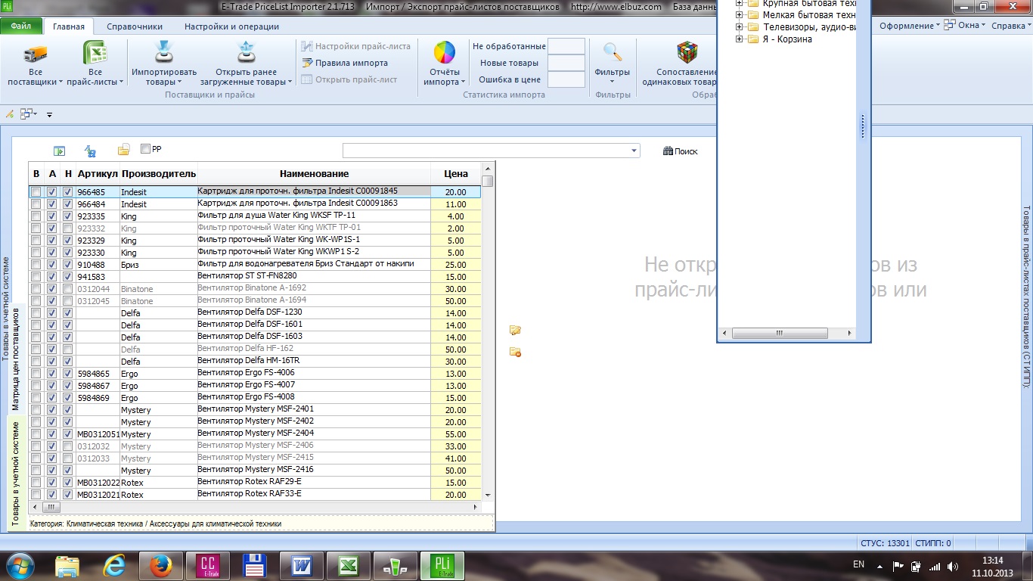Click the table's vertical scrollbar thumb

click(x=488, y=181)
